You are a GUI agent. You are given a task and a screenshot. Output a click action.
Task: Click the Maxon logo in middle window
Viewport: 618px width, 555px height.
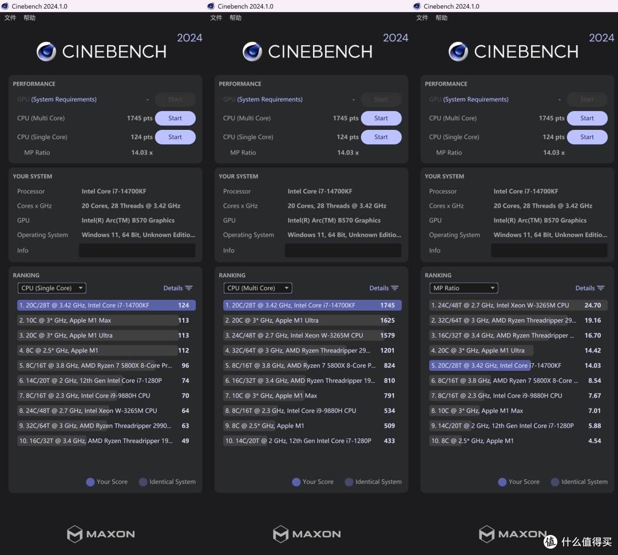(307, 534)
